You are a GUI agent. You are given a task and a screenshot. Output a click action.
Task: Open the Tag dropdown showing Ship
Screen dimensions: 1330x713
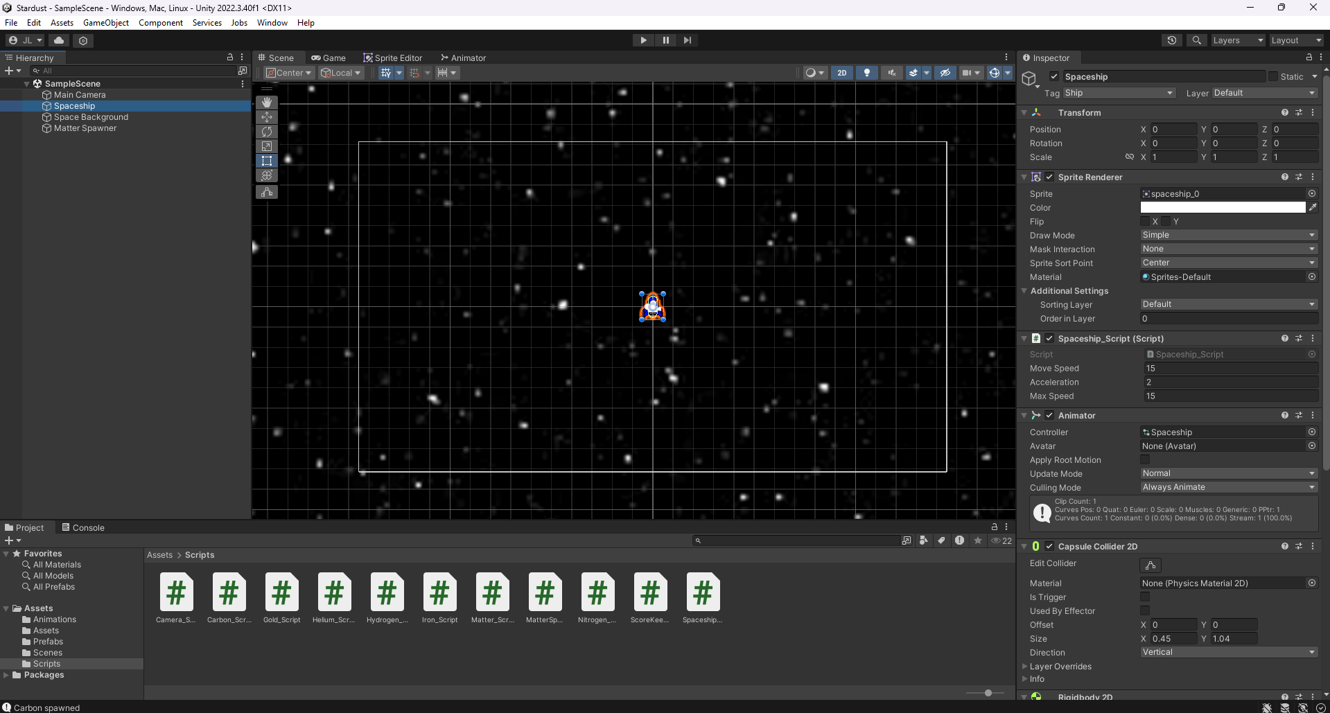click(1119, 93)
